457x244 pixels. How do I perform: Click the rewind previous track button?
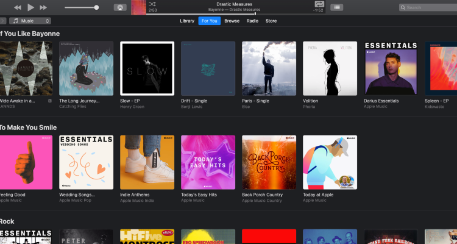pyautogui.click(x=18, y=7)
